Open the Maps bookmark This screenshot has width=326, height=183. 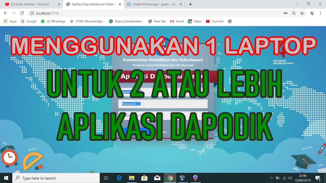[195, 21]
